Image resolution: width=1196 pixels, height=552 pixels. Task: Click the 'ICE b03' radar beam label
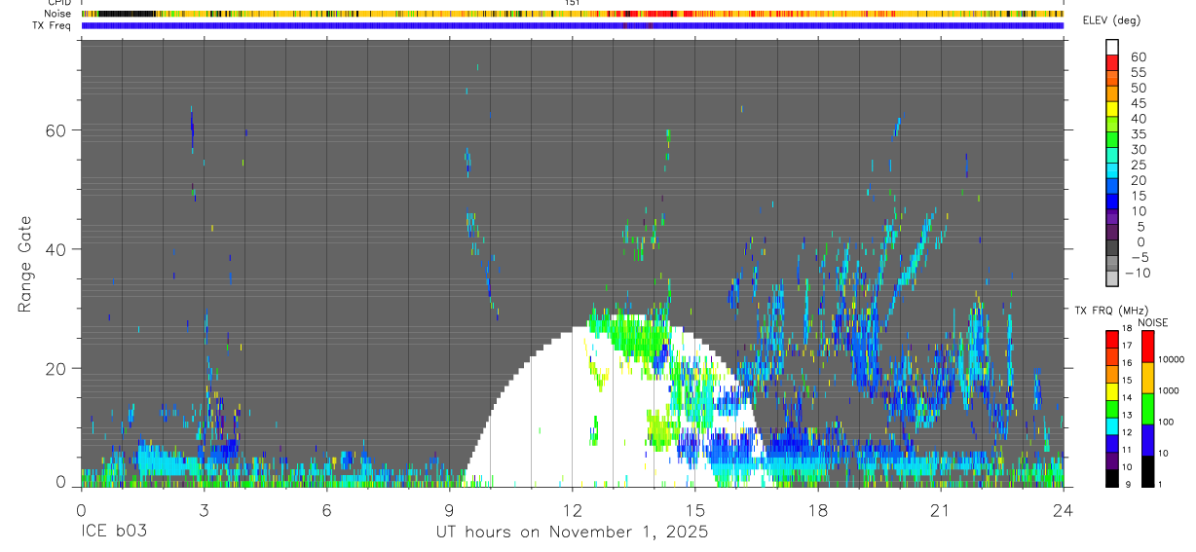coord(113,533)
